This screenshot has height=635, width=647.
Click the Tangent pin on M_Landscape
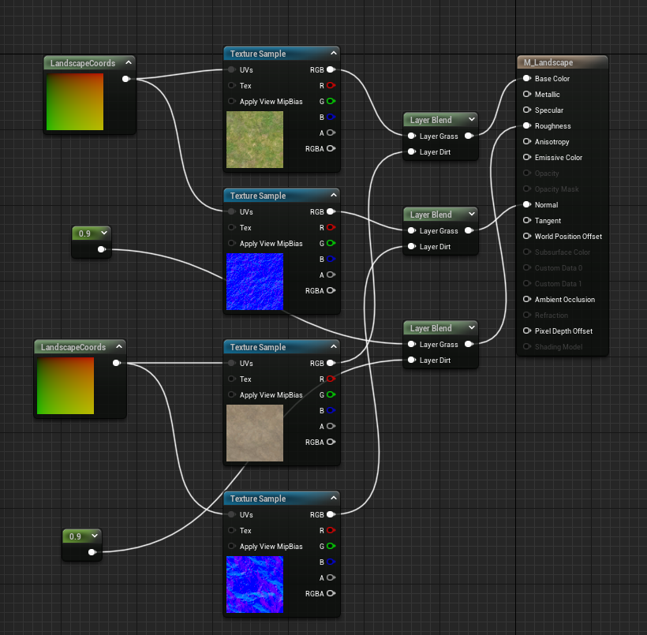pyautogui.click(x=526, y=221)
